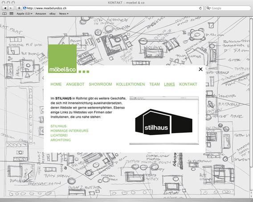Select the LINKS menu item
The image size is (253, 202).
pos(169,84)
